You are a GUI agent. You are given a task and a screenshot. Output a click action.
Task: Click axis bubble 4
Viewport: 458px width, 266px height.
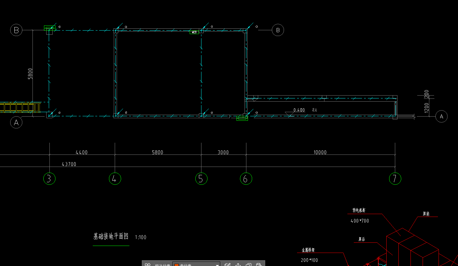(115, 179)
